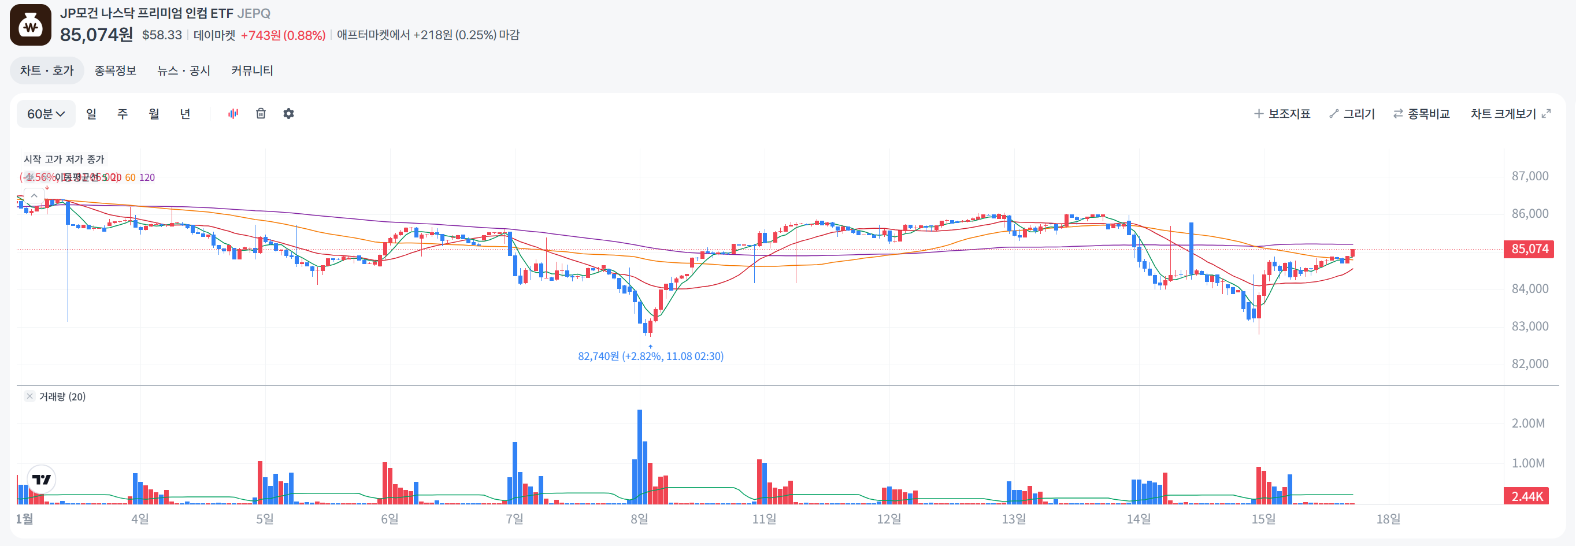Click the 종목비교 compare button

tap(1421, 114)
